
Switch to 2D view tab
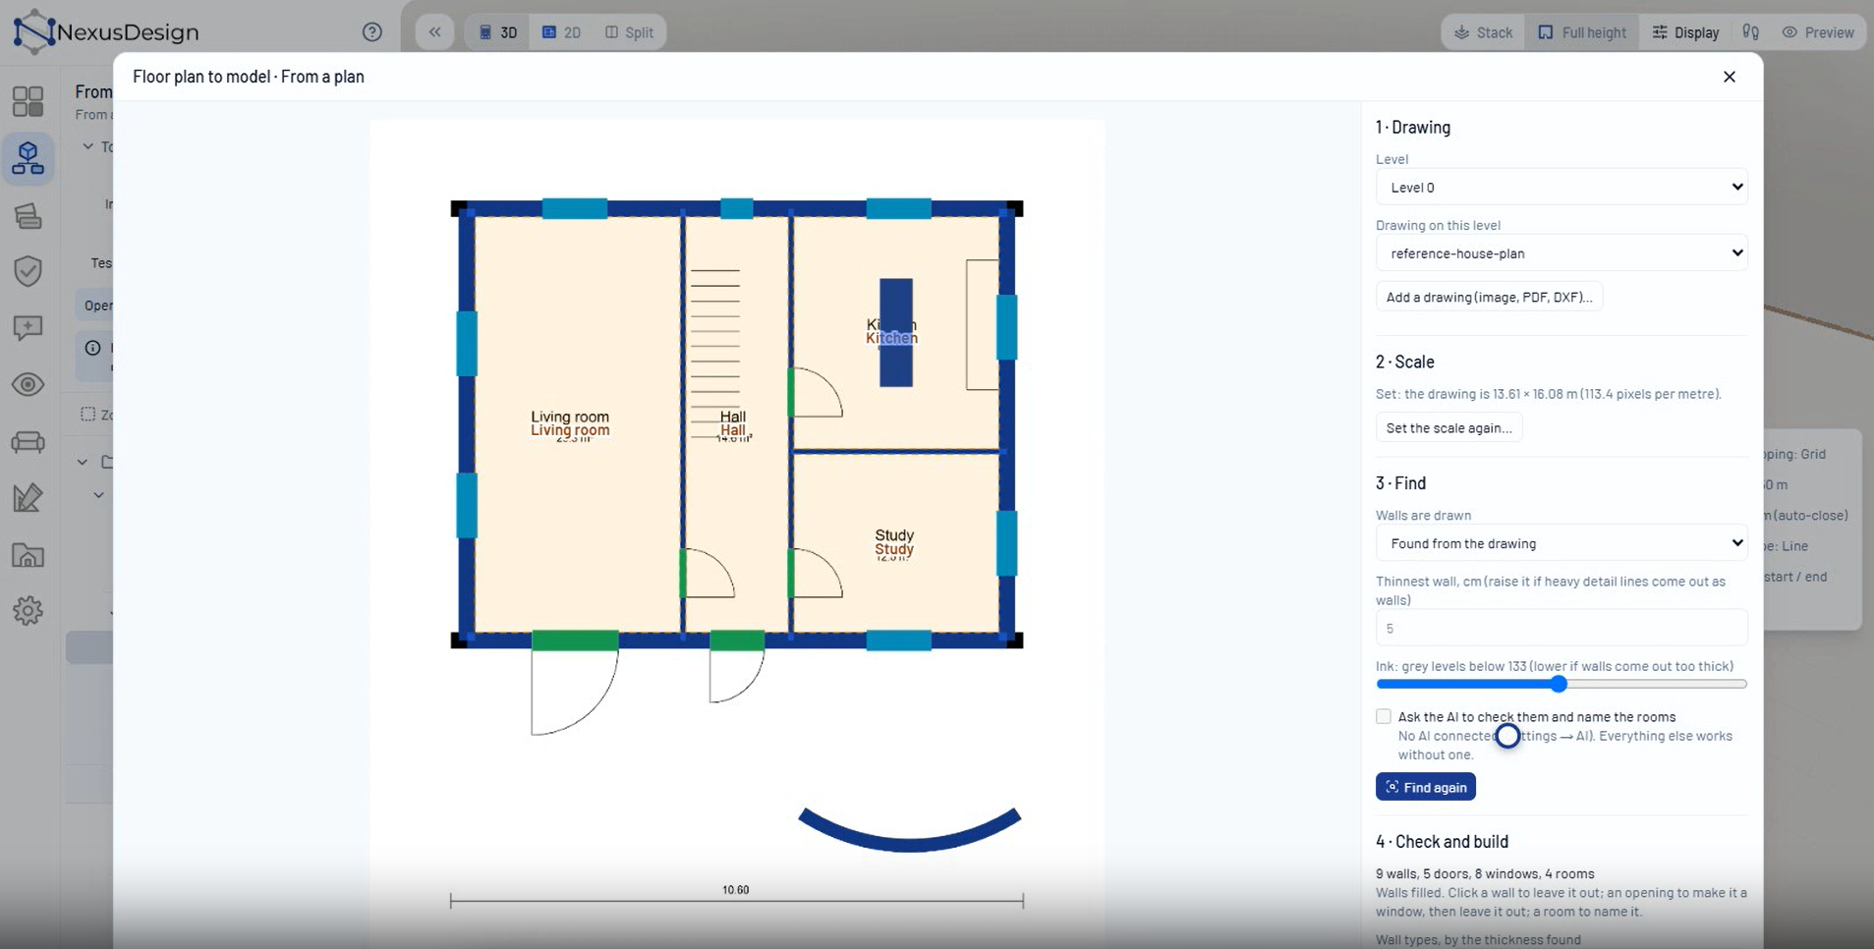(561, 32)
